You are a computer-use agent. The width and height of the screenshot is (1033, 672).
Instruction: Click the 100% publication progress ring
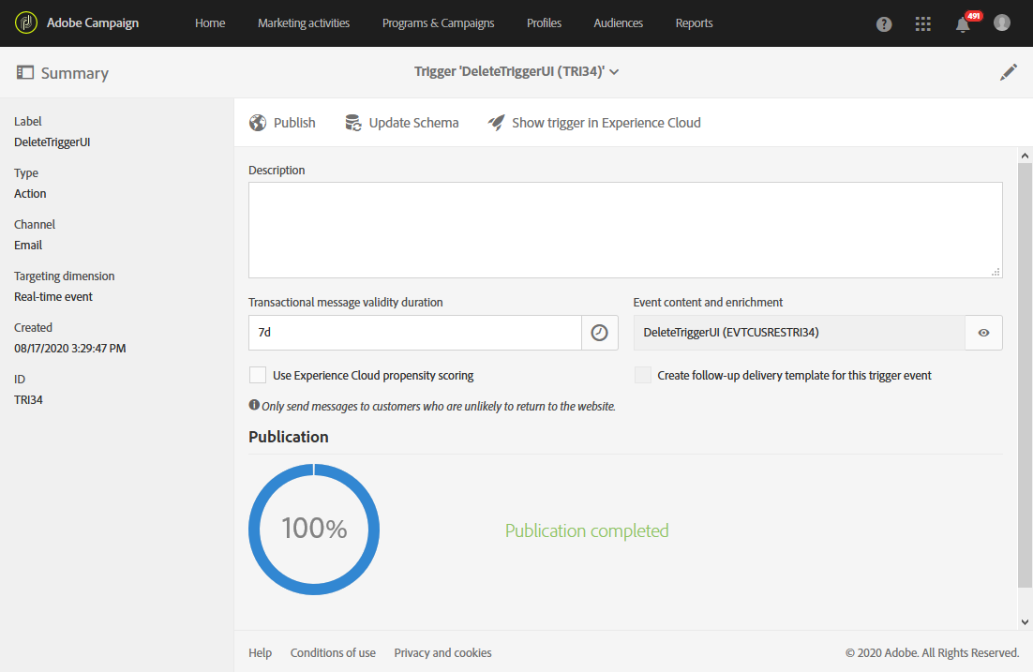click(314, 529)
